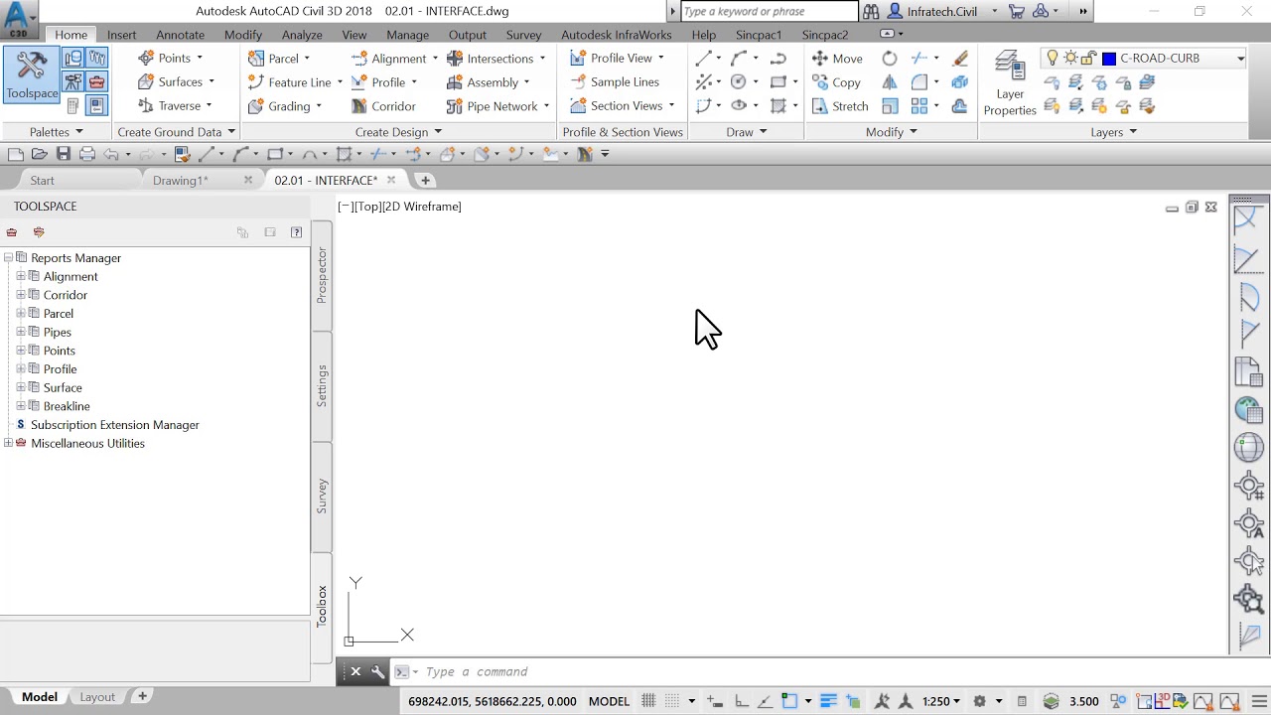Click the Toolspace help question mark icon
This screenshot has width=1271, height=715.
pos(296,232)
